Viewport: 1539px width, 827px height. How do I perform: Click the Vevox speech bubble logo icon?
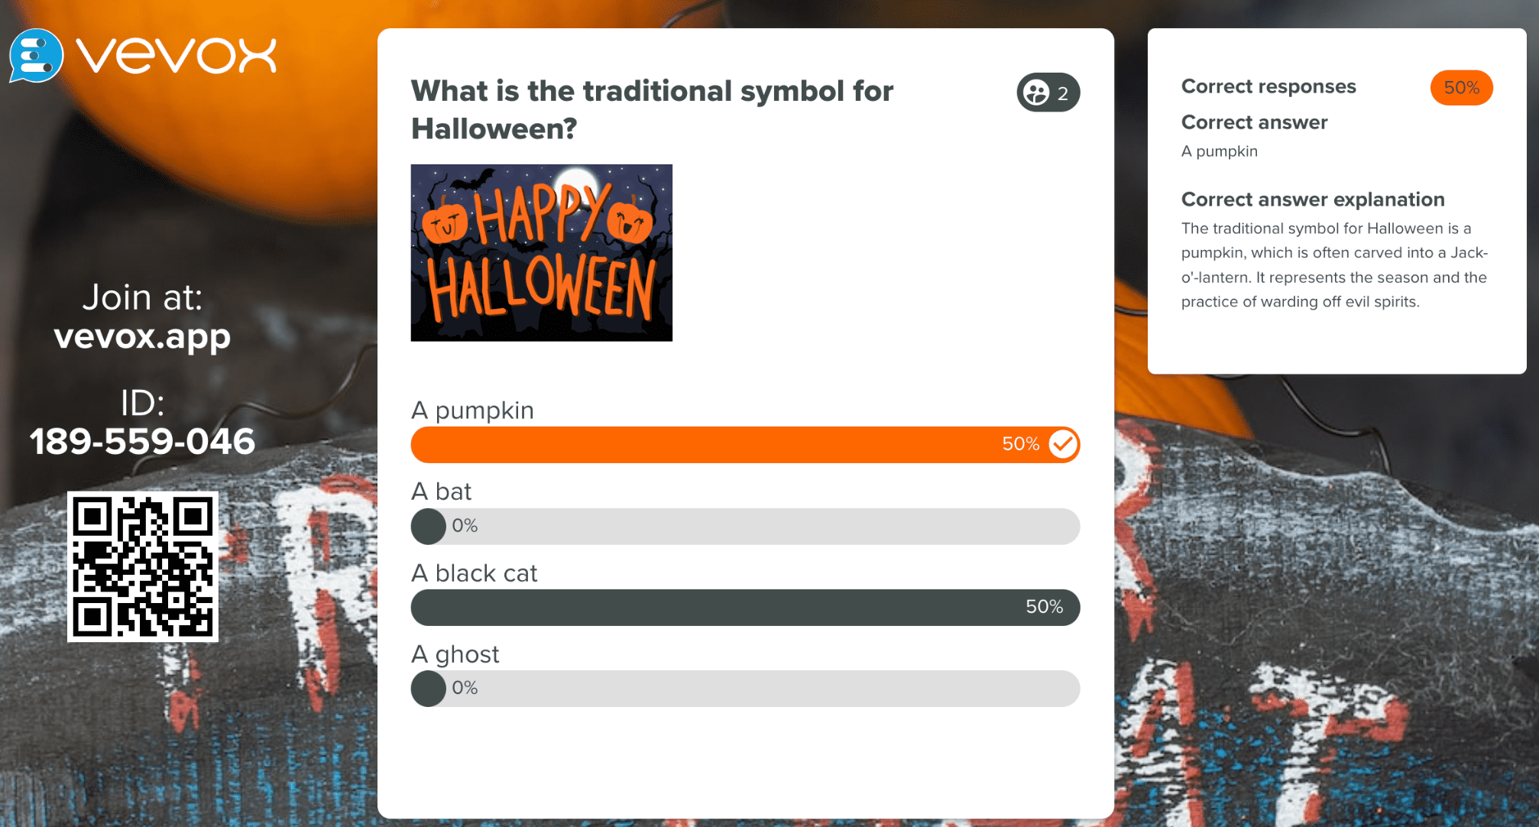click(x=36, y=54)
